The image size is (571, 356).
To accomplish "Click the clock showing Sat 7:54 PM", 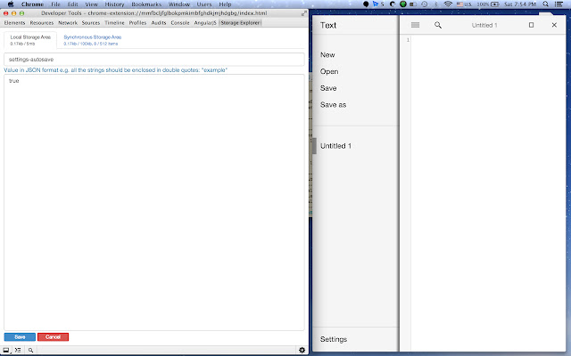I will click(x=520, y=4).
